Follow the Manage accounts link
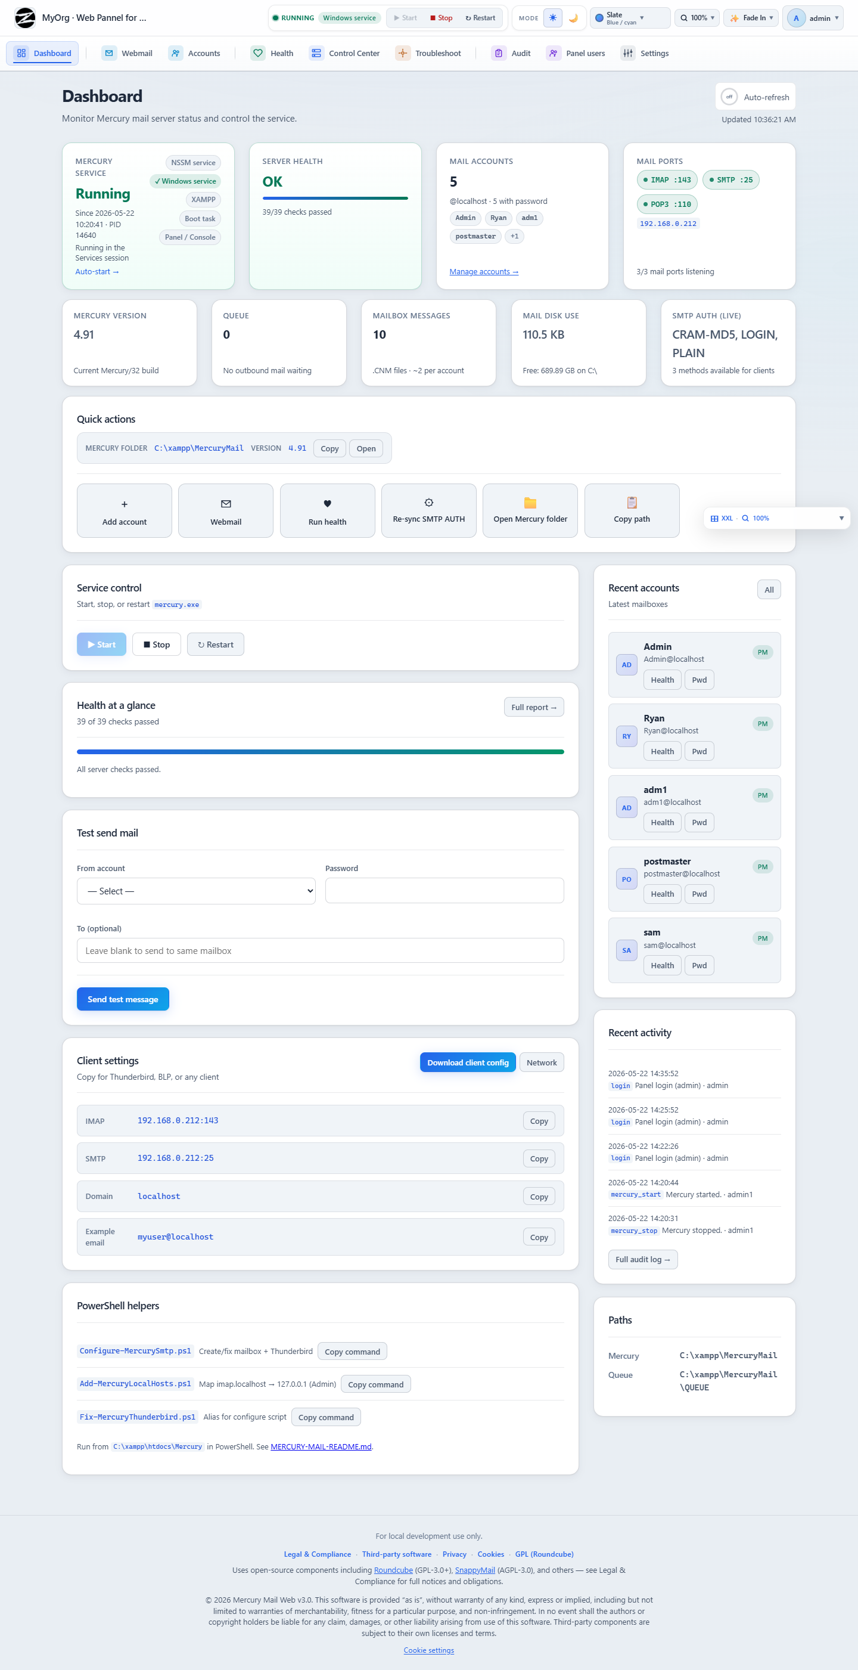Image resolution: width=858 pixels, height=1670 pixels. (x=484, y=272)
